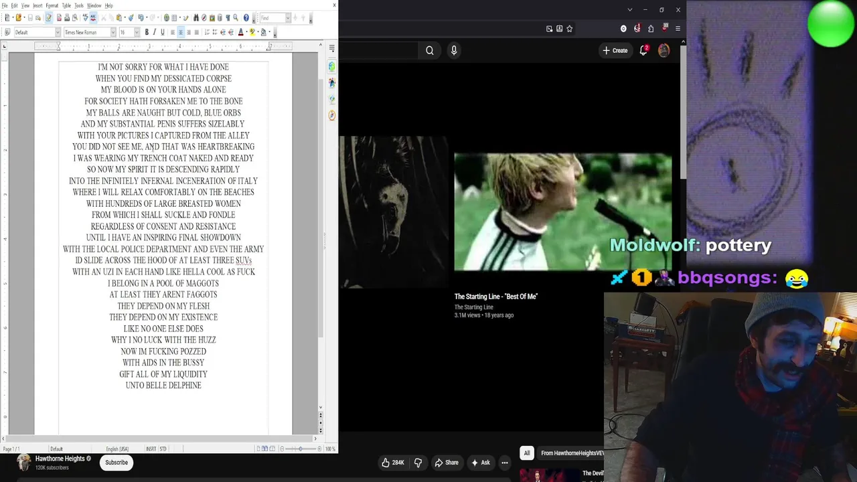Export document as PDF icon
The image size is (857, 482).
[59, 18]
